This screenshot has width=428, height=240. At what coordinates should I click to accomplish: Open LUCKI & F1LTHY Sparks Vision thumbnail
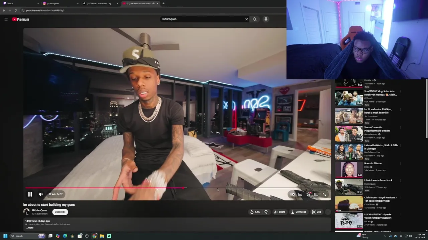click(x=349, y=221)
